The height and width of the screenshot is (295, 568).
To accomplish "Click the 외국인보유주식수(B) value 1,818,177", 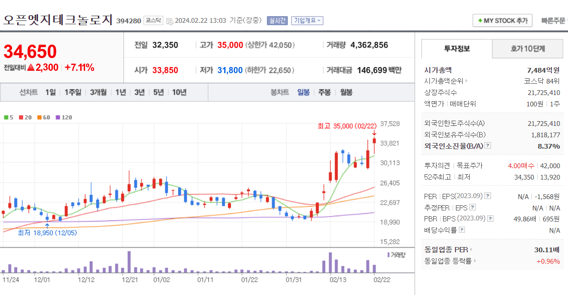I will [x=546, y=135].
